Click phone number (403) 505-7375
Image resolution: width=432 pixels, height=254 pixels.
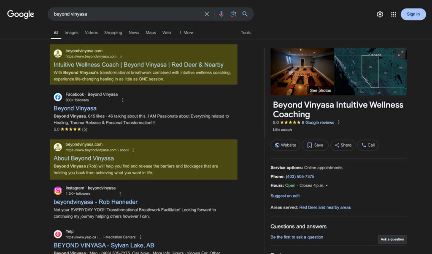(x=300, y=177)
